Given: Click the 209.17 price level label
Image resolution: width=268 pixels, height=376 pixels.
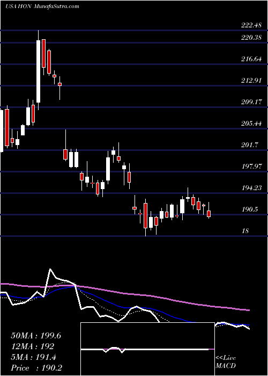Looking at the screenshot, I should (x=251, y=102).
